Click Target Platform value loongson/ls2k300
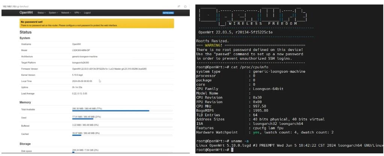Viewport: 384px width, 156px height. pyautogui.click(x=80, y=63)
